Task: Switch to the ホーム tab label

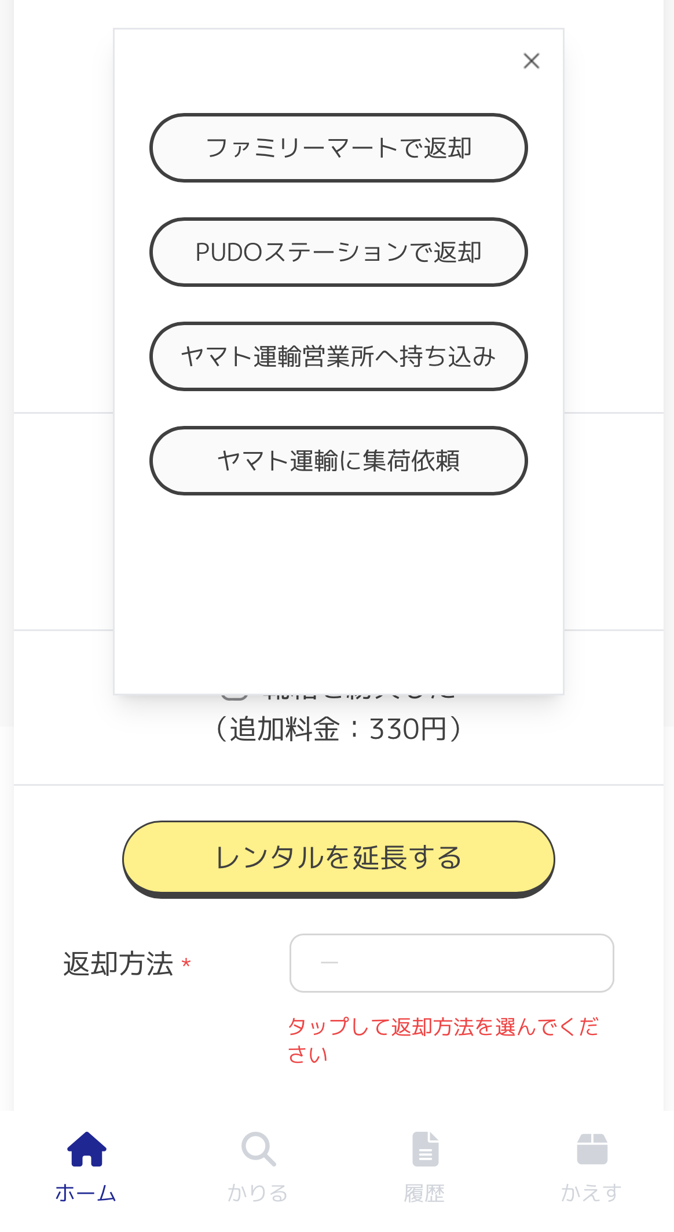Action: [86, 1193]
